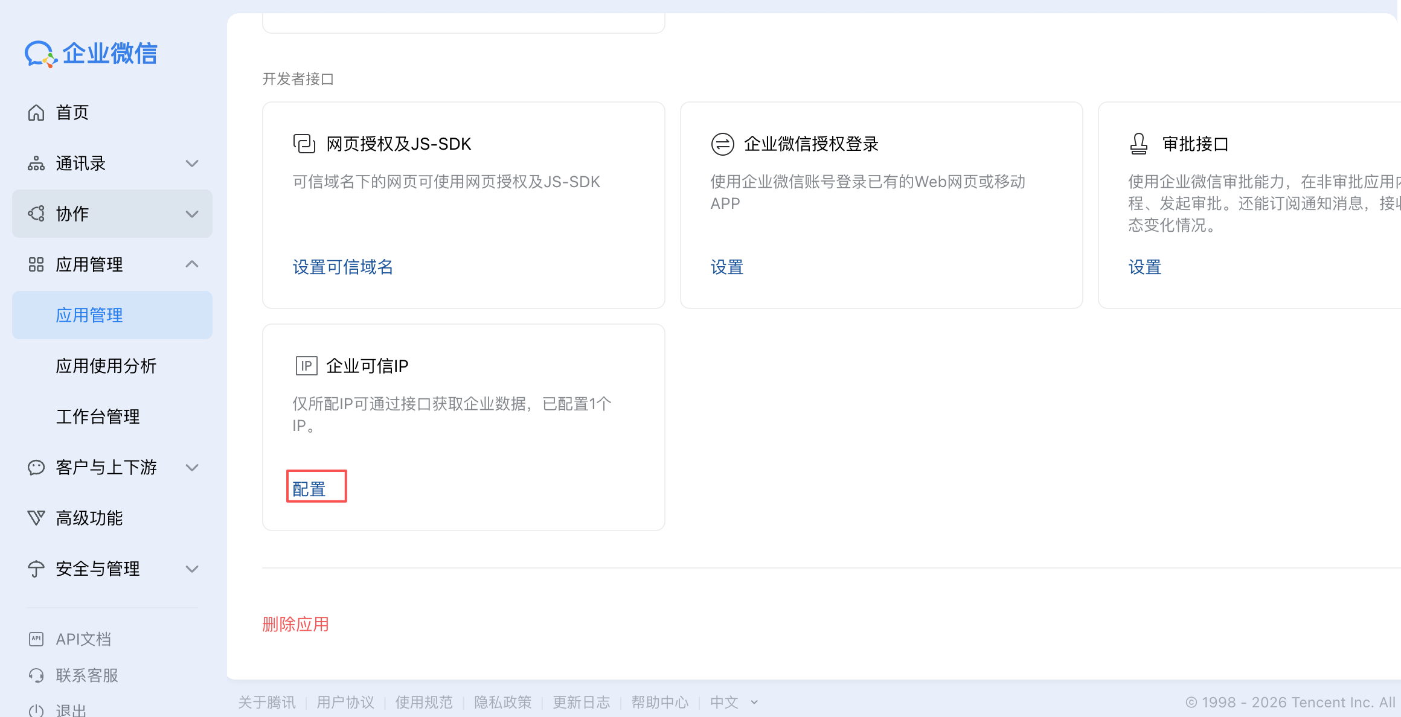The image size is (1401, 717).
Task: Click 配置 under 企业可信IP
Action: click(309, 486)
